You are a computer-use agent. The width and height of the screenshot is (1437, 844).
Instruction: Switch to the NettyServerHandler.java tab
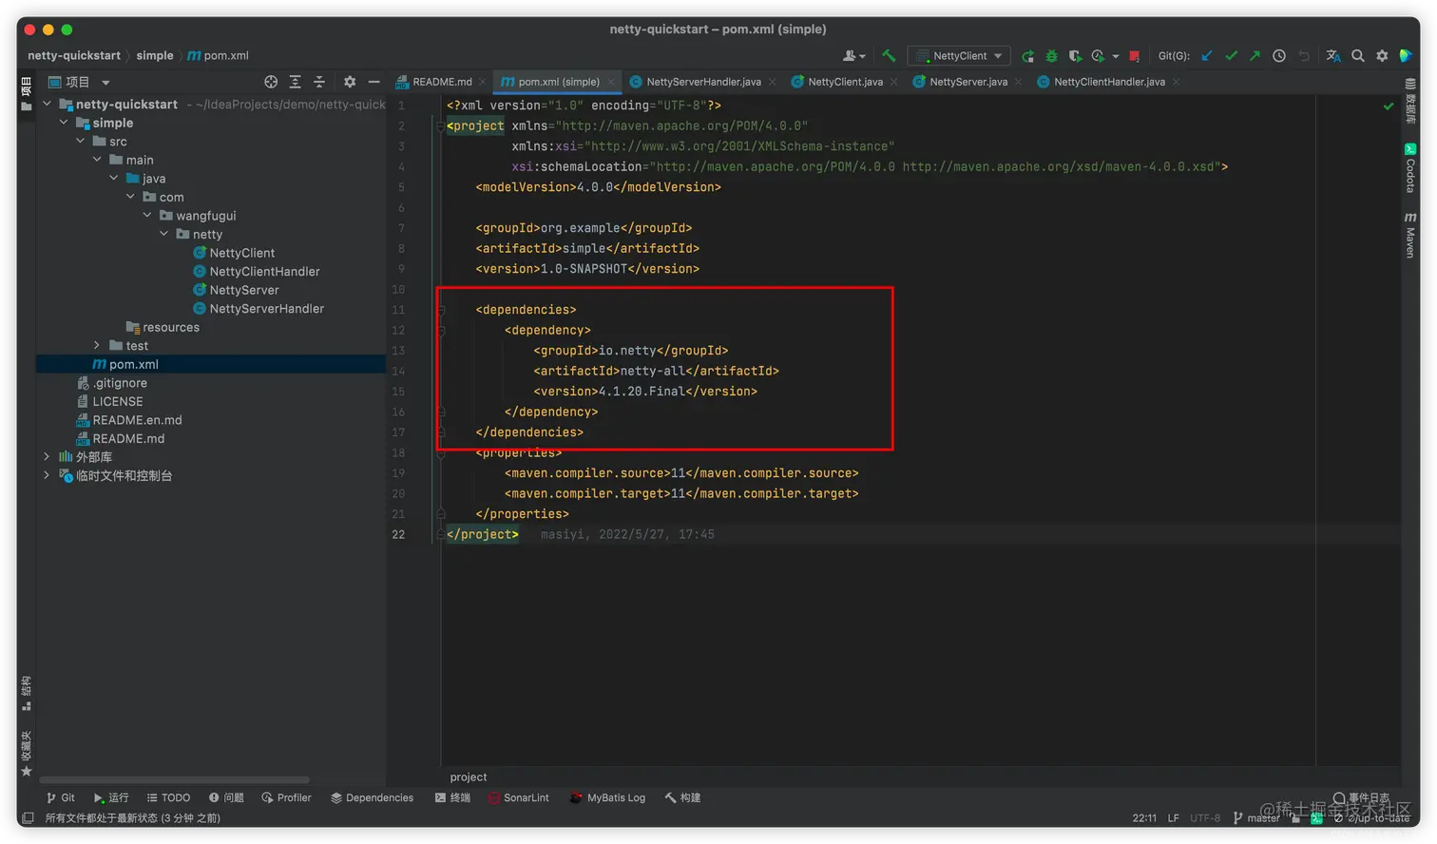point(702,82)
